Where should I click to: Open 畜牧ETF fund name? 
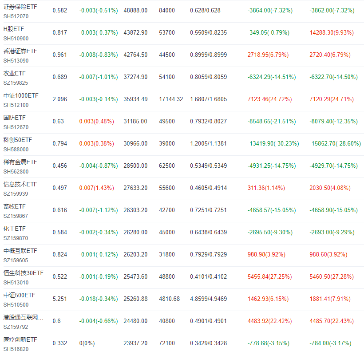(x=14, y=206)
